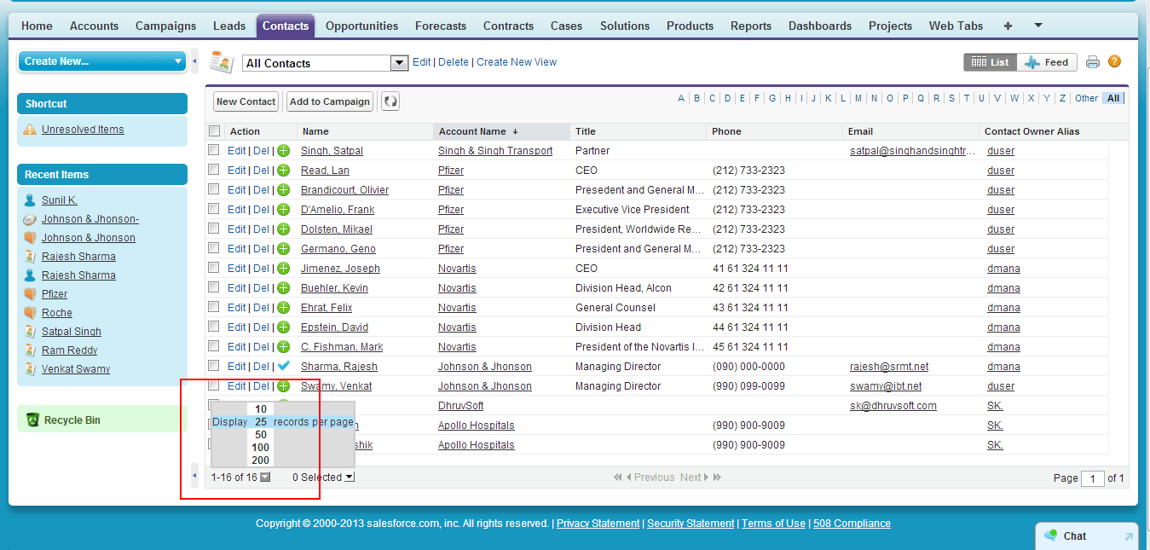Viewport: 1150px width, 550px height.
Task: Filter contacts by letter S
Action: click(x=951, y=98)
